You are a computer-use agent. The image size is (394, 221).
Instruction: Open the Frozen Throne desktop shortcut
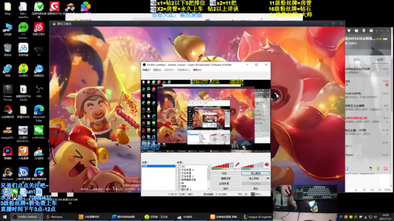[7, 93]
